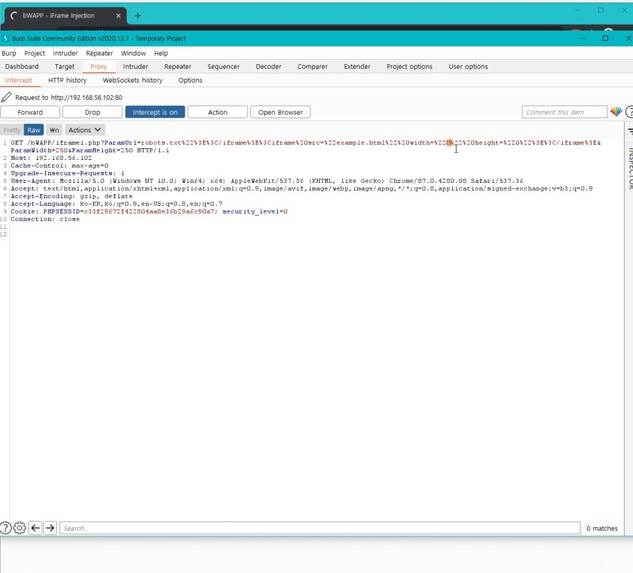Image resolution: width=633 pixels, height=573 pixels.
Task: Minimize the Burp Suite window
Action: (x=583, y=38)
